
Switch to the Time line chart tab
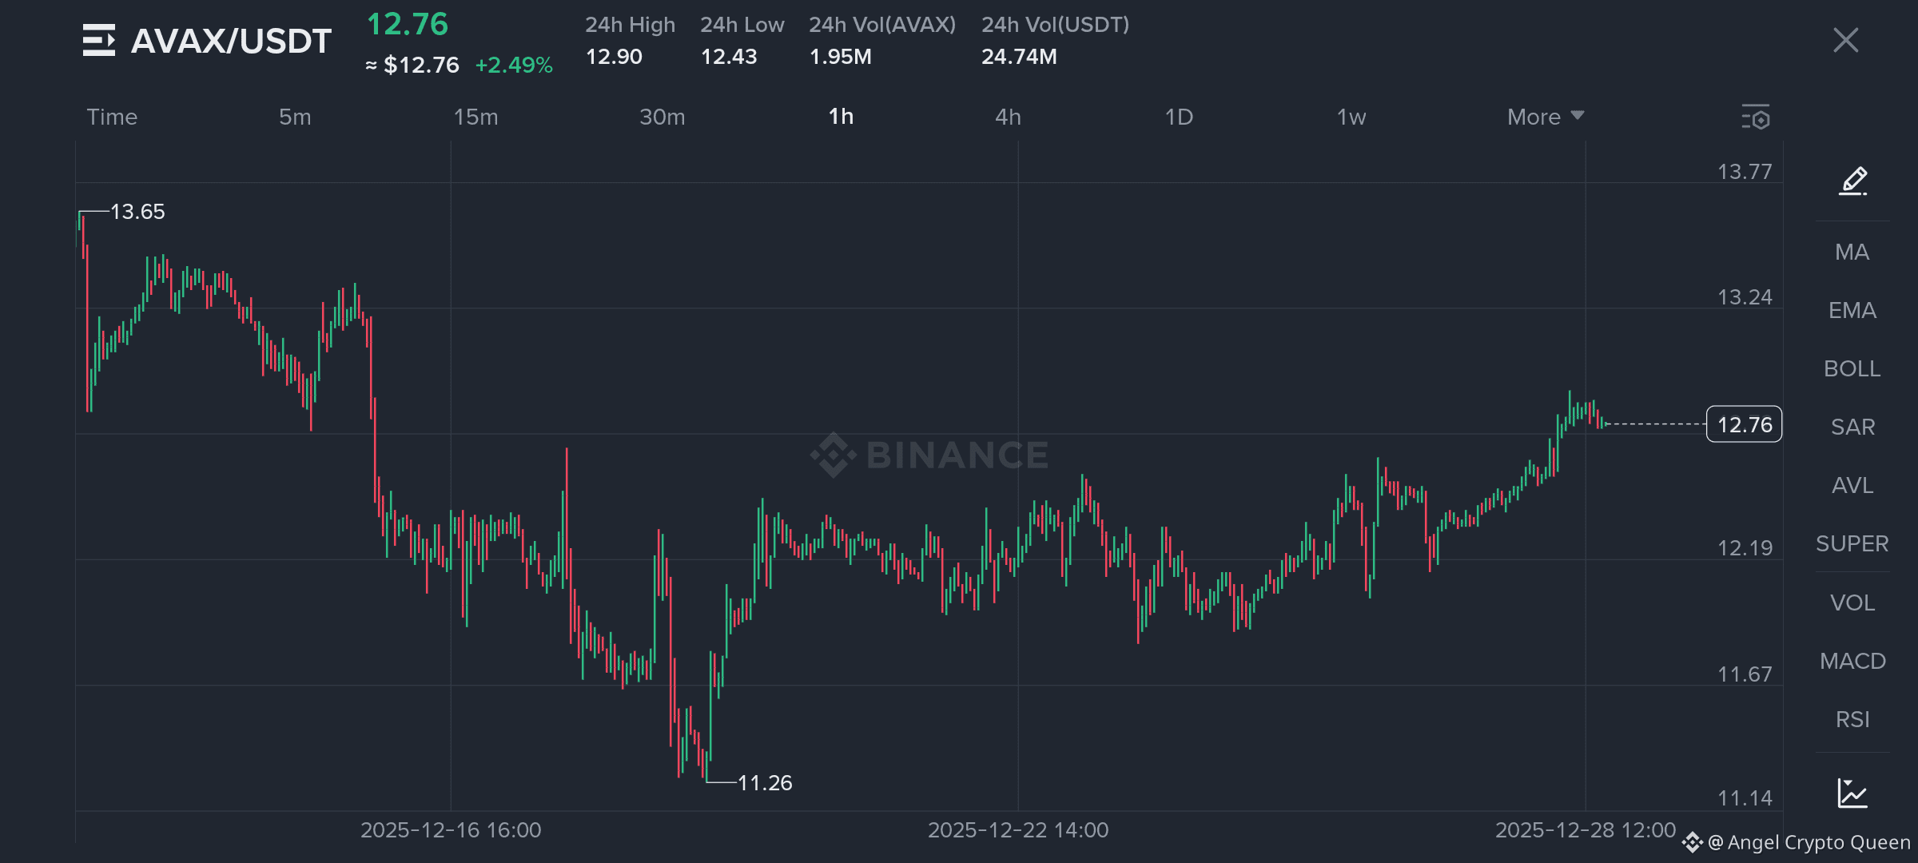tap(112, 117)
